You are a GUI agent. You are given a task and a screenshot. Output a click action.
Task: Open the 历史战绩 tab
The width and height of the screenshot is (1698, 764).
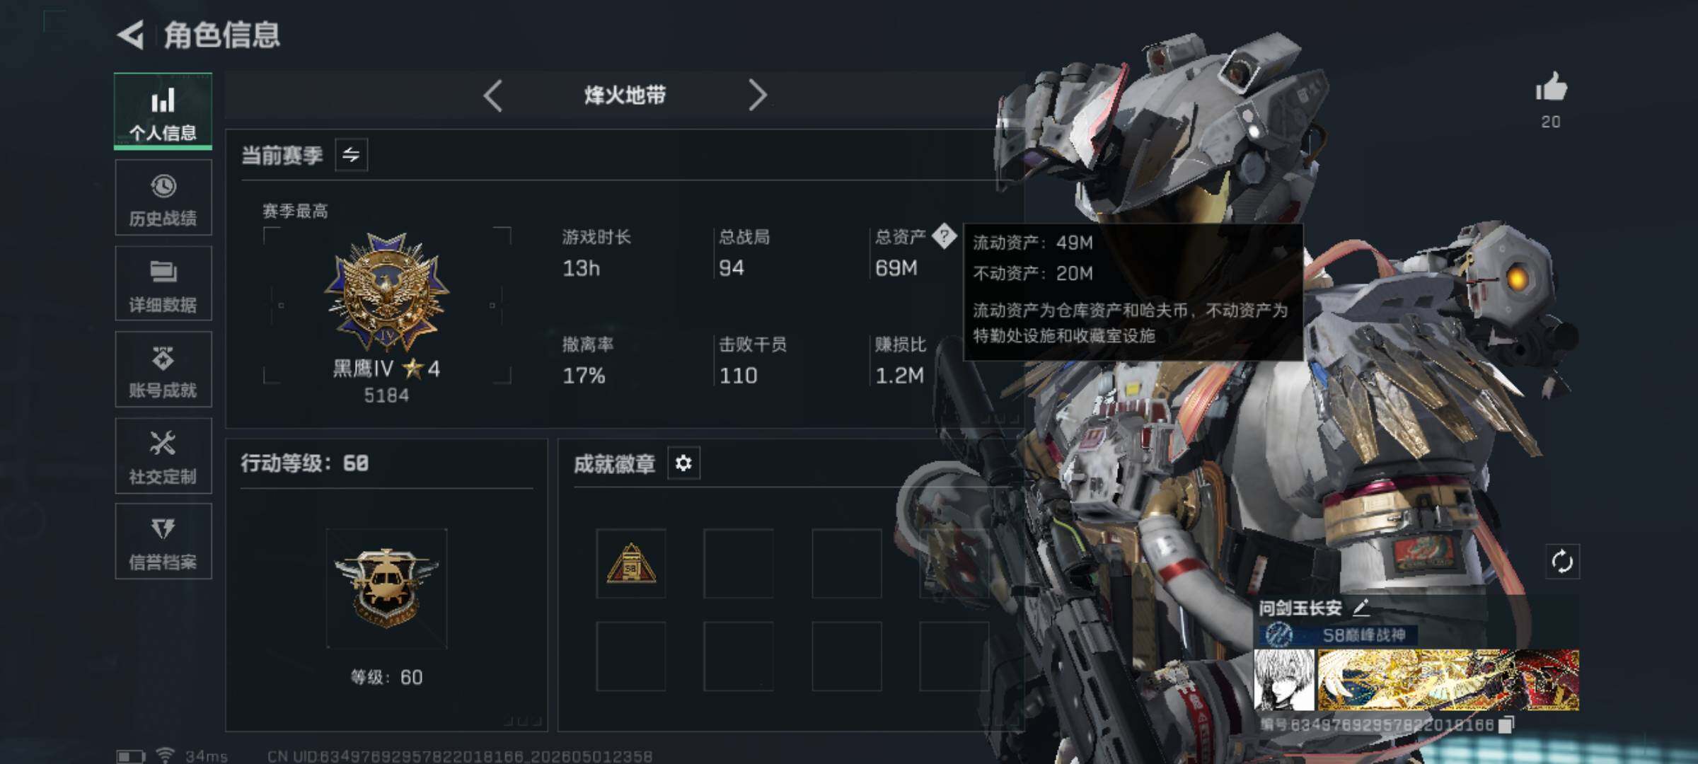click(x=163, y=198)
